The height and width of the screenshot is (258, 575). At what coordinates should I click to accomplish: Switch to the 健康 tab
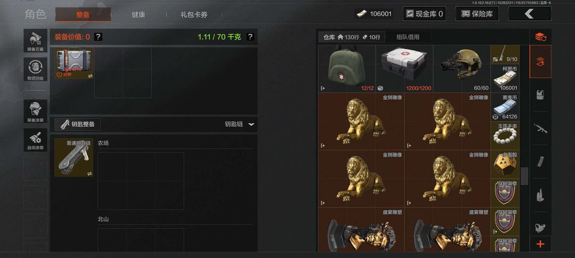[x=138, y=15]
